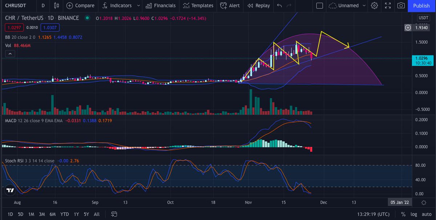
Task: Select the 6M date range
Action: [53, 214]
